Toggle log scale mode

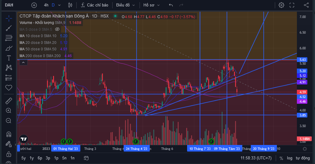point(290,158)
